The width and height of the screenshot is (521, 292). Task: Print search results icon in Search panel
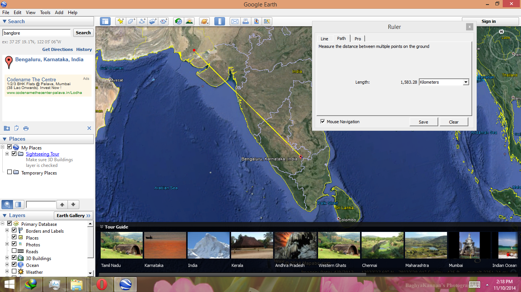[x=26, y=128]
